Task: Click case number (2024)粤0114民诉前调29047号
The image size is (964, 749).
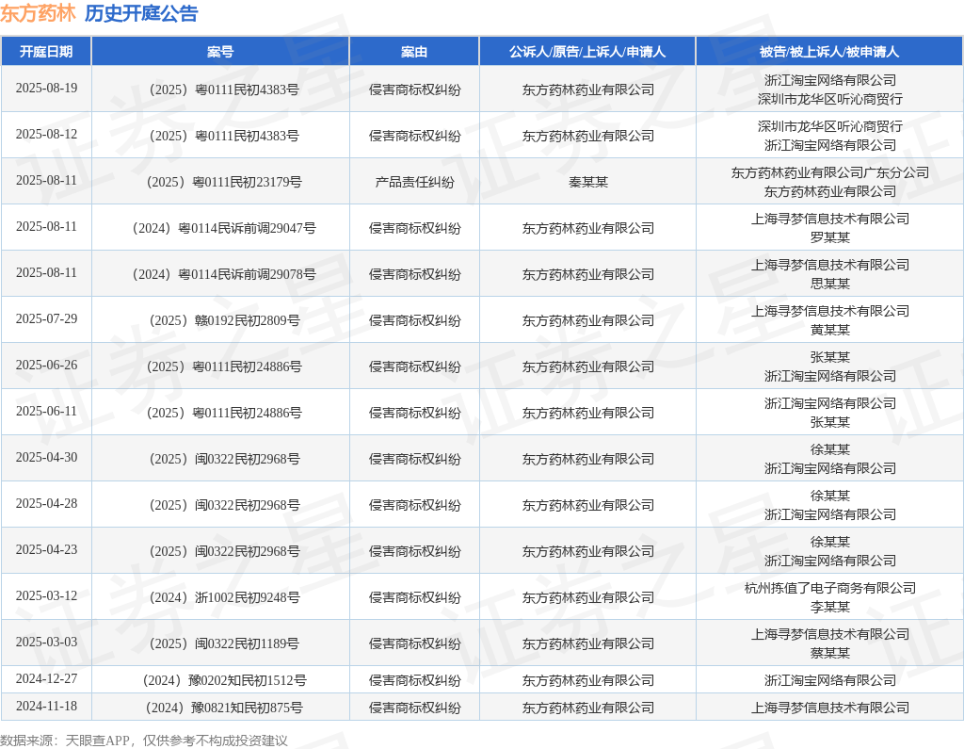Action: [224, 228]
